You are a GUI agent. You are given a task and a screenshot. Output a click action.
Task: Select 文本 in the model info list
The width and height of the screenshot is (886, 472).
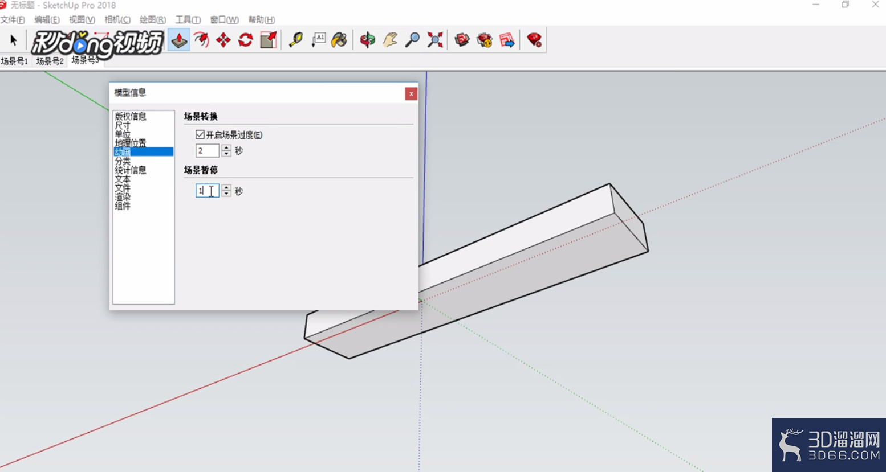123,179
